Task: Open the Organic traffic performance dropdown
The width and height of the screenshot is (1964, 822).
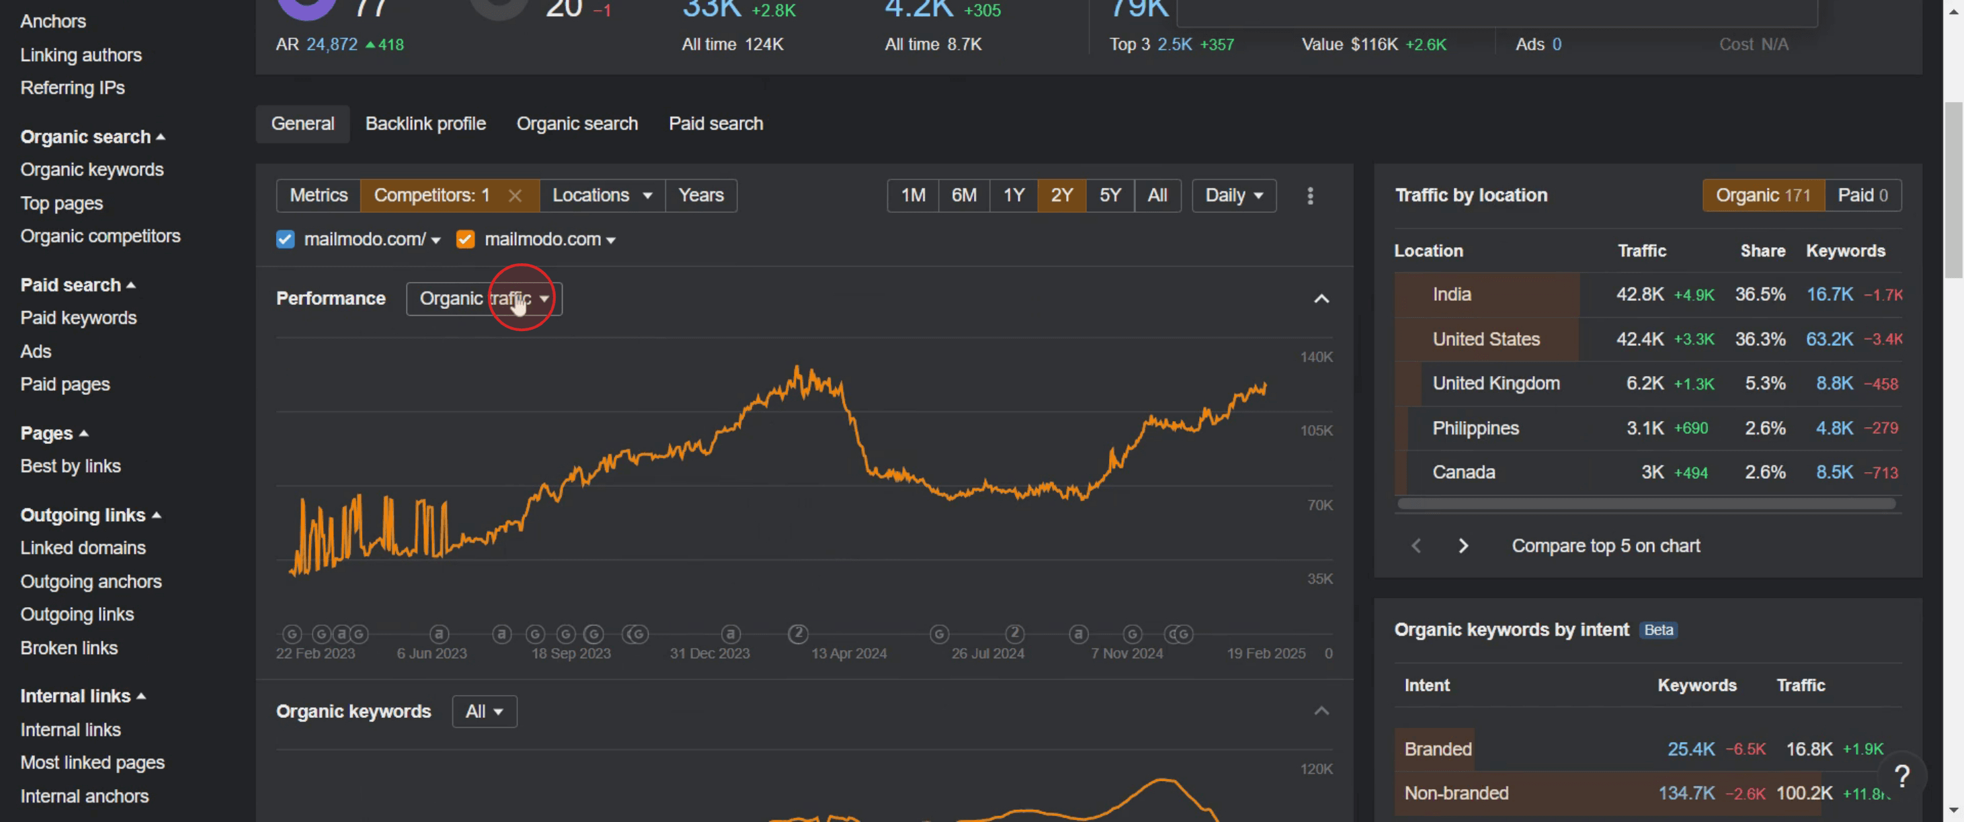Action: pos(484,299)
